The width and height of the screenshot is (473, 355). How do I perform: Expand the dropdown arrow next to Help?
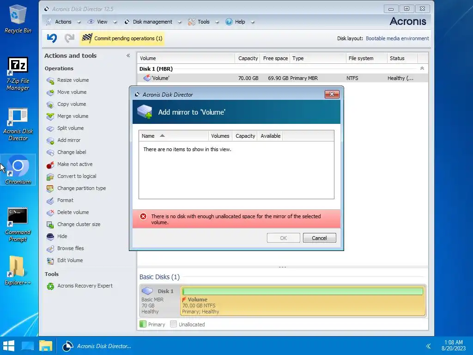click(x=253, y=22)
